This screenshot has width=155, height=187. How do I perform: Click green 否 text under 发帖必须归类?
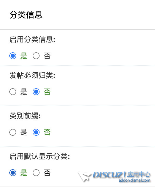[x=47, y=92]
